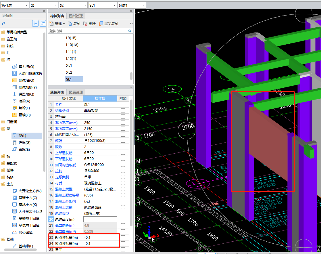Click the 起点顶标高 value -0.1
Viewport: 321px width, 254px height.
pyautogui.click(x=87, y=237)
